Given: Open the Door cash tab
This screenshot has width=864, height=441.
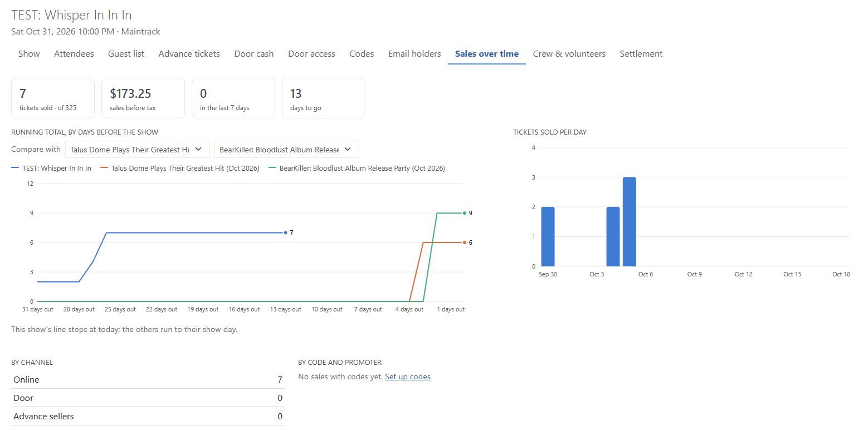Looking at the screenshot, I should 253,54.
